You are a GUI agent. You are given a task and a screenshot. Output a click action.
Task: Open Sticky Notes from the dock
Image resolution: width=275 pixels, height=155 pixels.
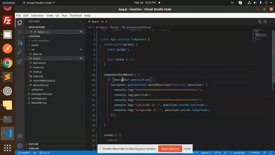point(7,105)
